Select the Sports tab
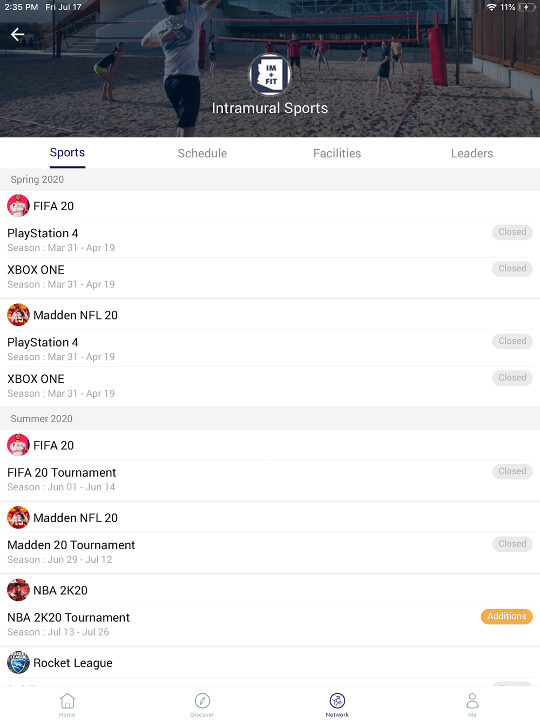Screen dimensions: 540x721 pyautogui.click(x=67, y=153)
